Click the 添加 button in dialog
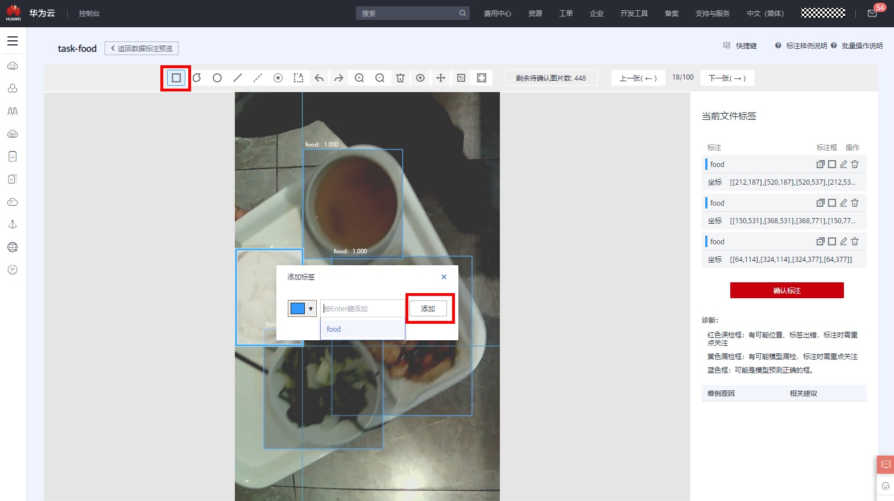Image resolution: width=894 pixels, height=501 pixels. [x=428, y=308]
